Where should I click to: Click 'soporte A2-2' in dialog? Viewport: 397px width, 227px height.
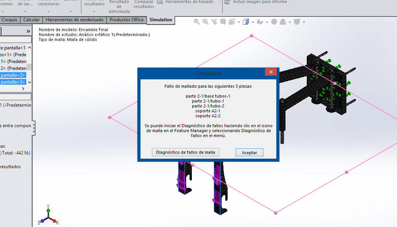click(x=208, y=116)
